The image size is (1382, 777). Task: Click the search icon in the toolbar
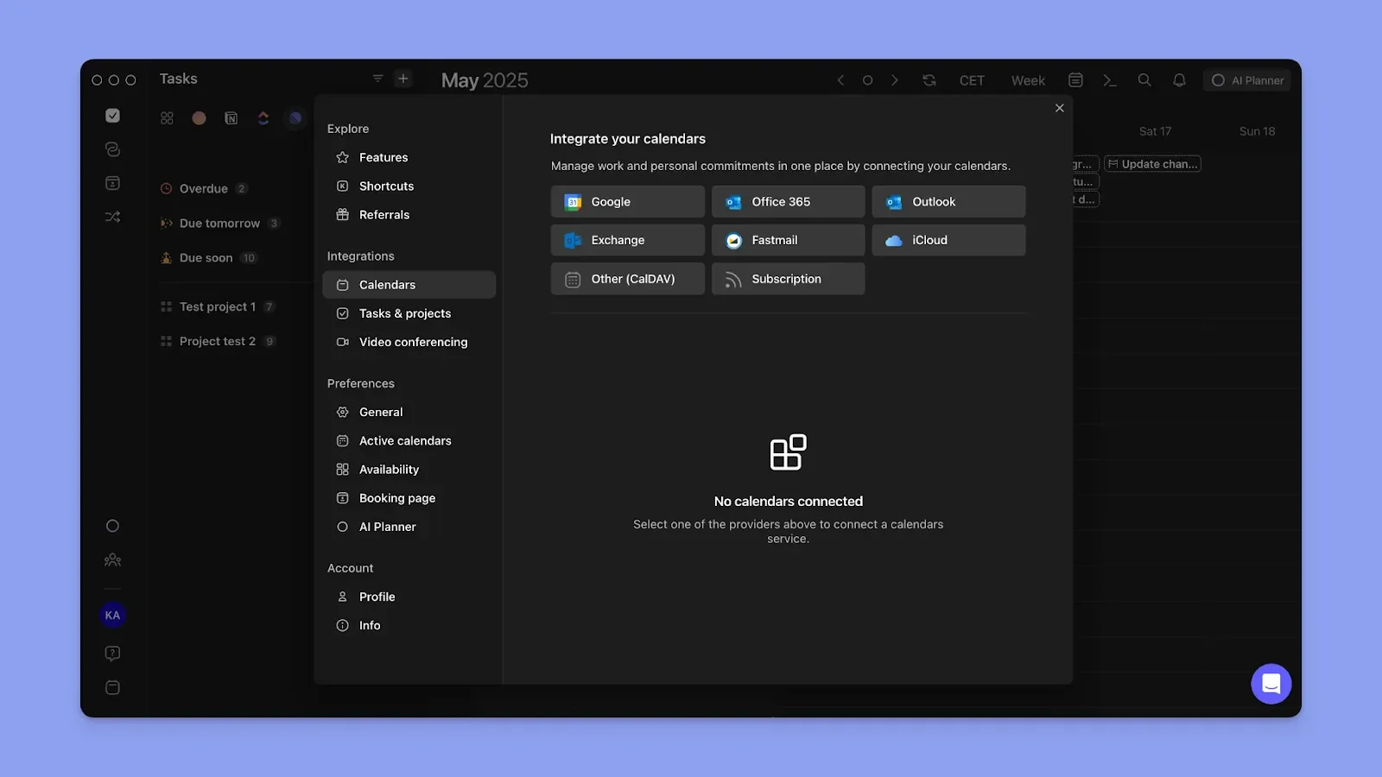pyautogui.click(x=1144, y=79)
